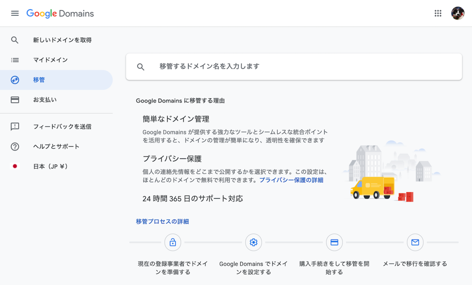Open the hamburger navigation menu
472x285 pixels.
(x=15, y=13)
